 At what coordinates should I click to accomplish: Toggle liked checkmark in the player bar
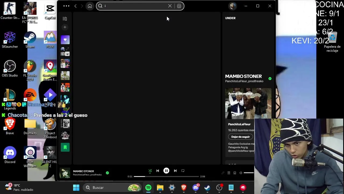107,173
